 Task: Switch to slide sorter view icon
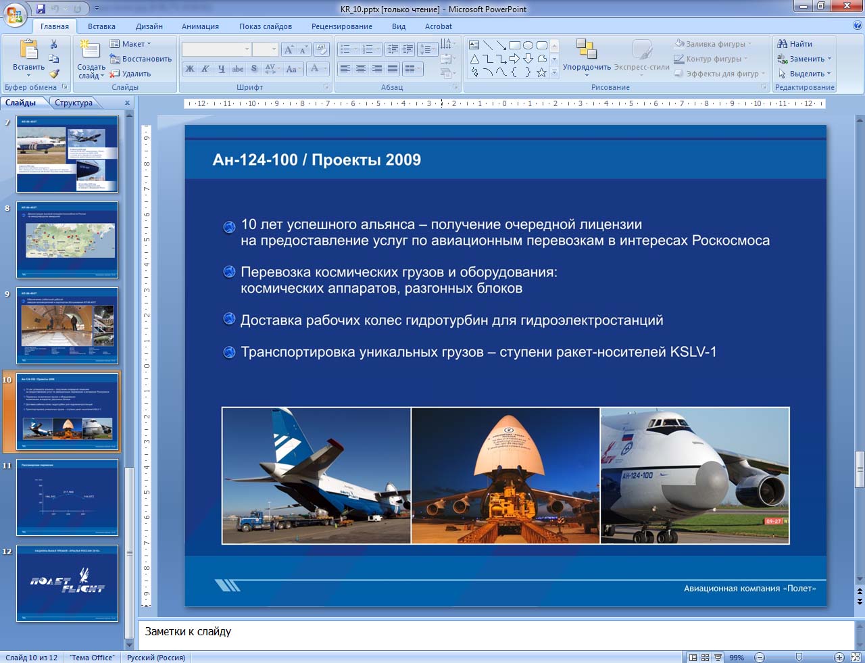point(705,658)
